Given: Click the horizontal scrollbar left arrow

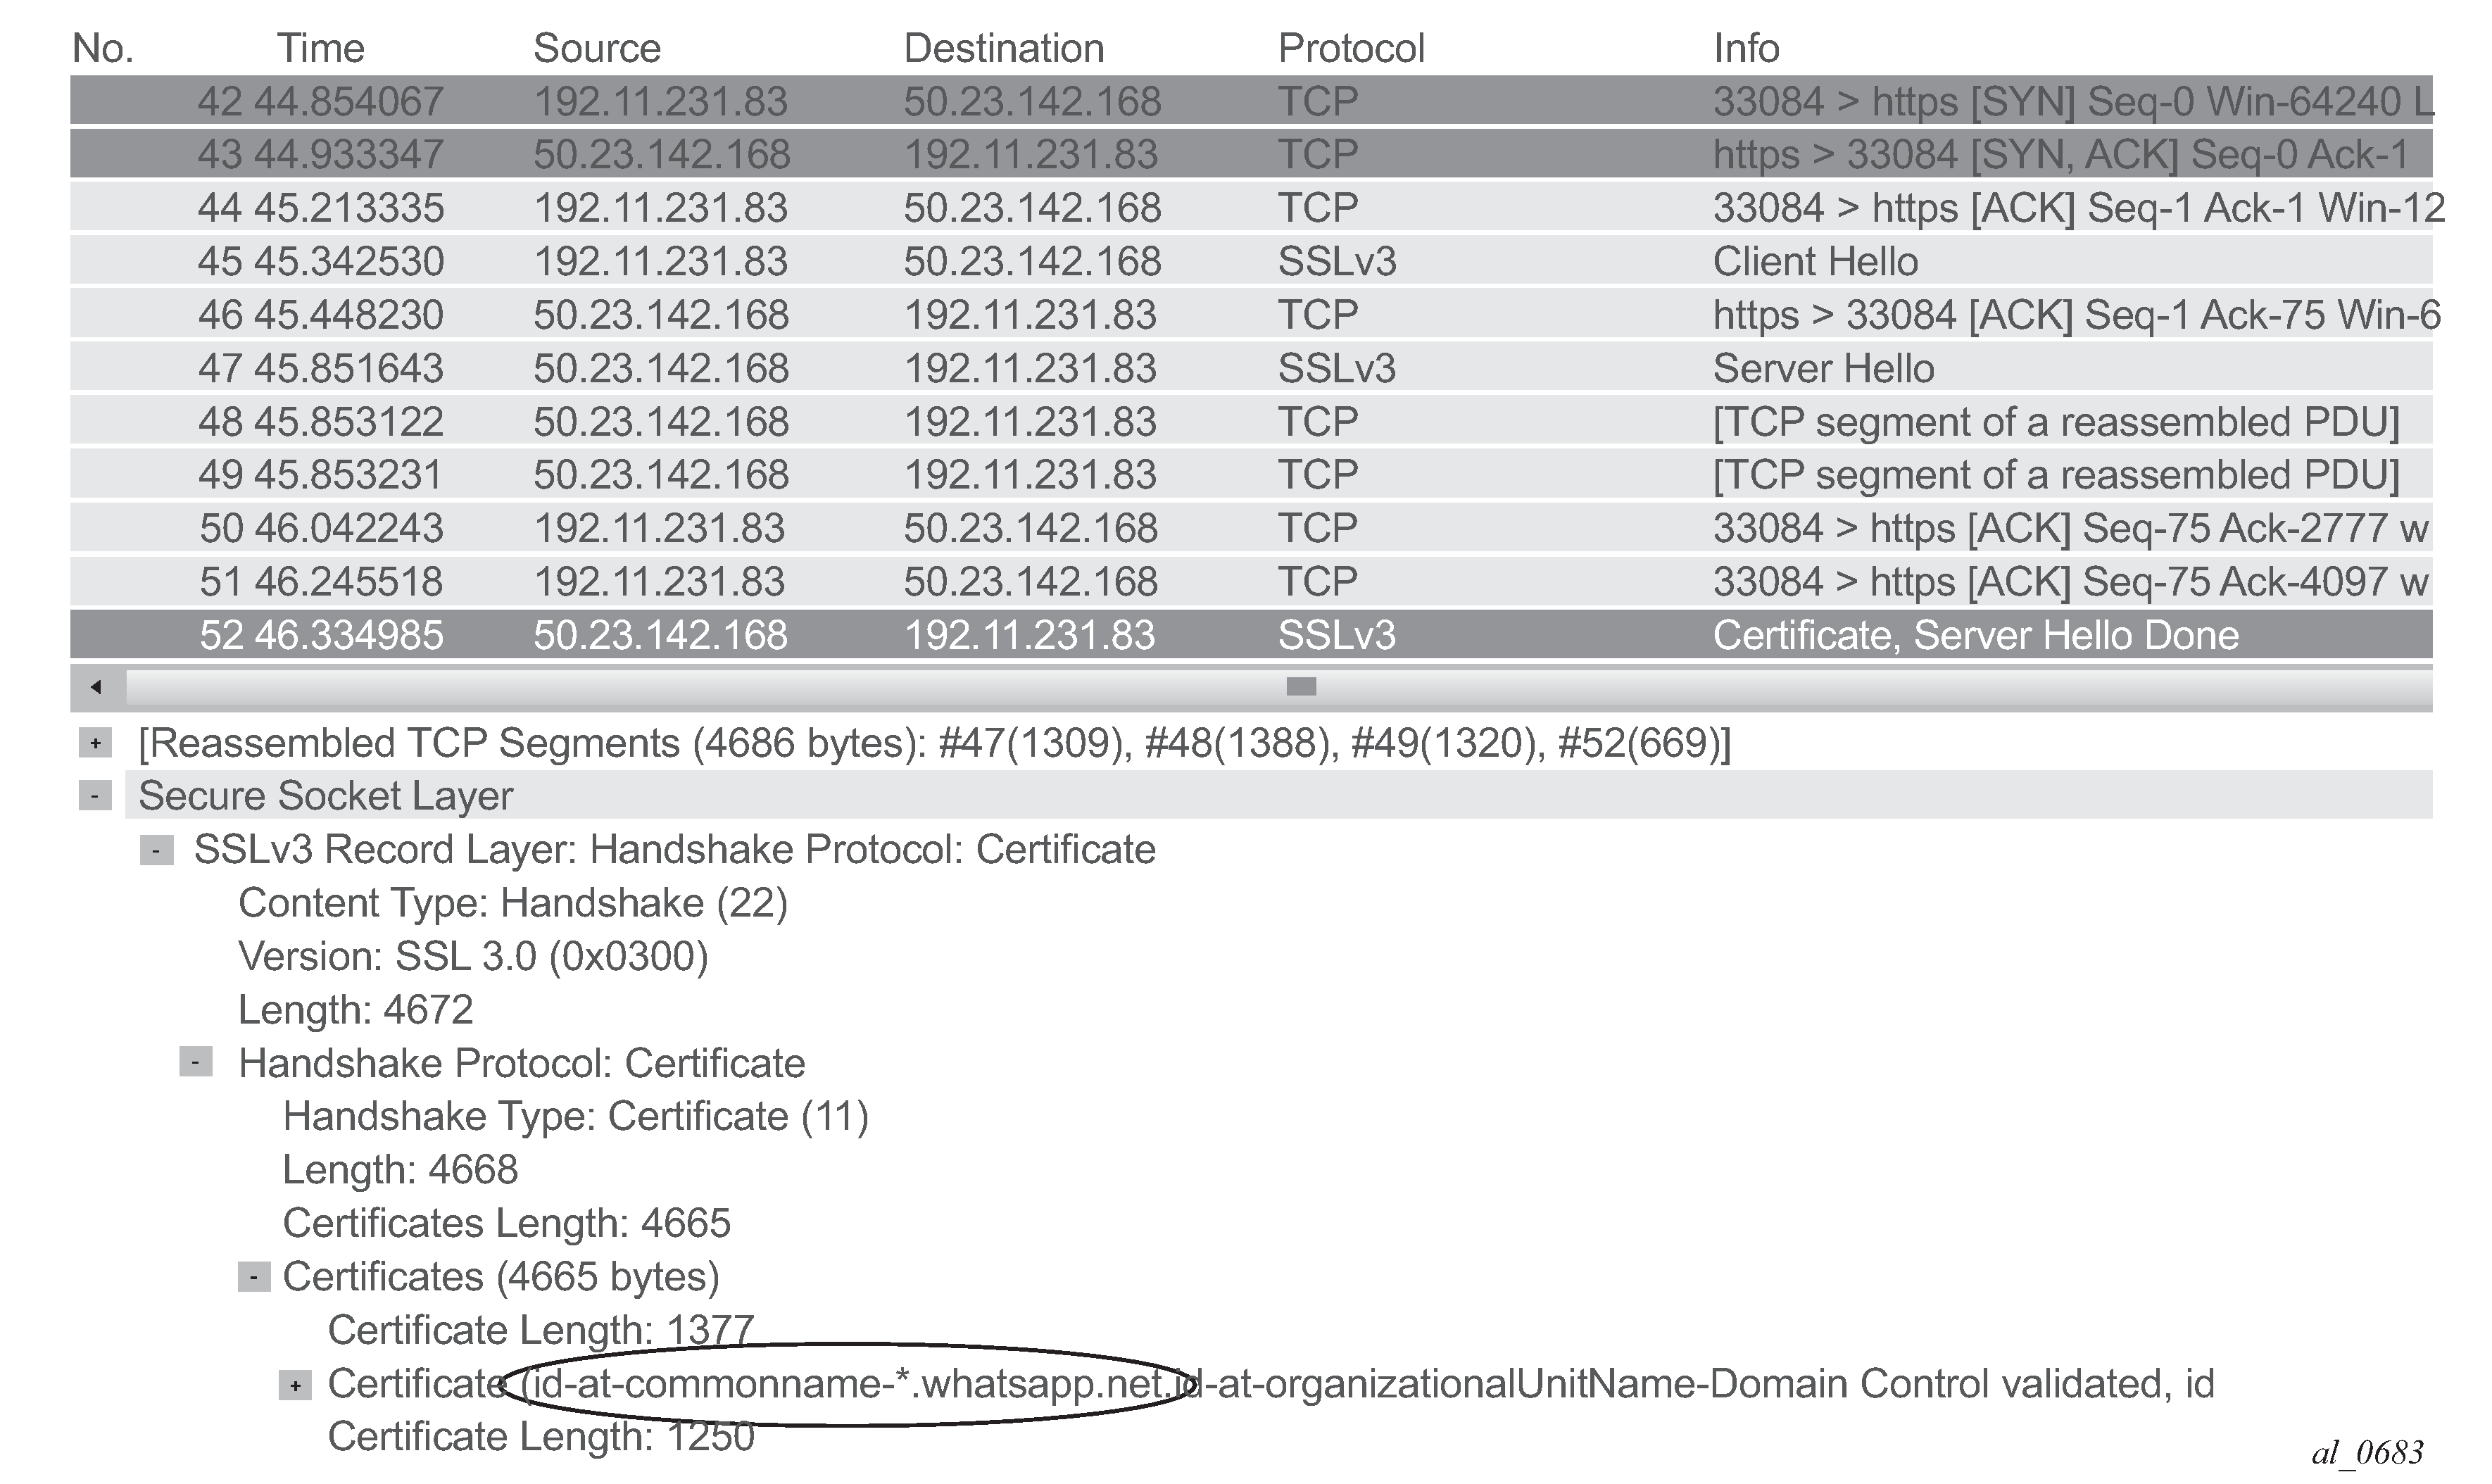Looking at the screenshot, I should pos(96,687).
